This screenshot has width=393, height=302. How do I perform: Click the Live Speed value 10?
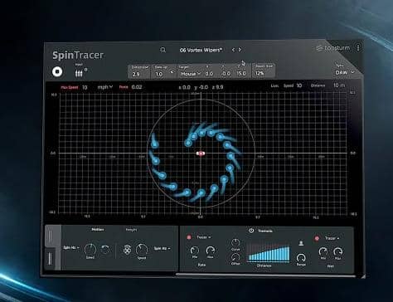pyautogui.click(x=299, y=85)
